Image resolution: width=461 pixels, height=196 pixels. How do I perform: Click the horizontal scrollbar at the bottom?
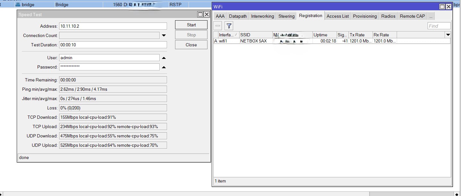(x=186, y=194)
